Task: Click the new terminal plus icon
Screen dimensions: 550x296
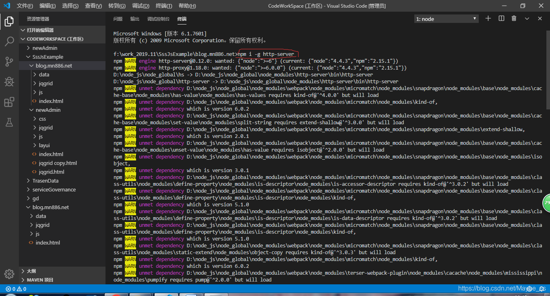Action: (488, 18)
